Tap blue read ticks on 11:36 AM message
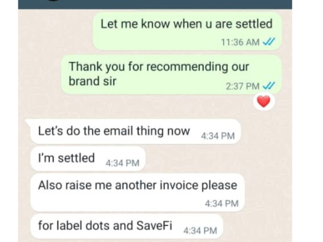The height and width of the screenshot is (242, 323). pos(269,42)
